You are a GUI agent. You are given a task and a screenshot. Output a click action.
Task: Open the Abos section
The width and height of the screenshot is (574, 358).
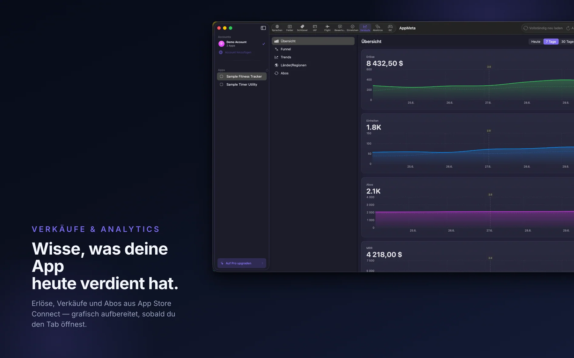(x=313, y=73)
